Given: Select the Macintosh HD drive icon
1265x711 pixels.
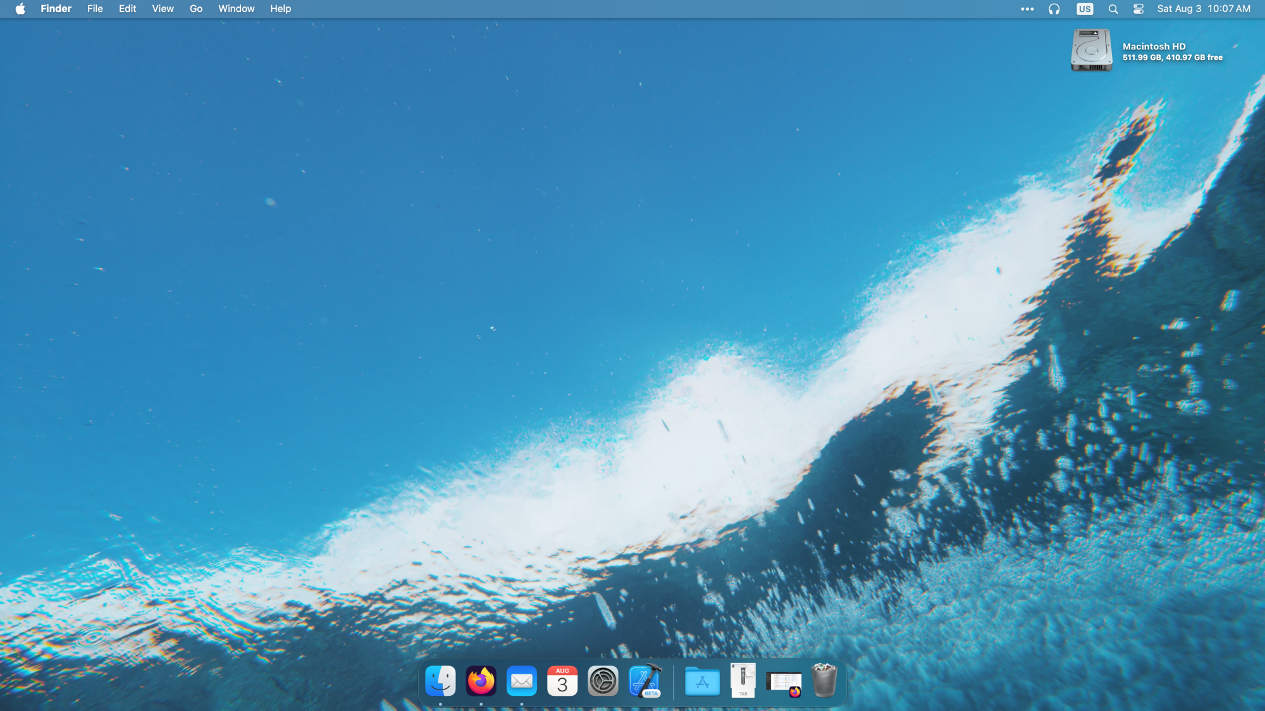Looking at the screenshot, I should [1091, 51].
